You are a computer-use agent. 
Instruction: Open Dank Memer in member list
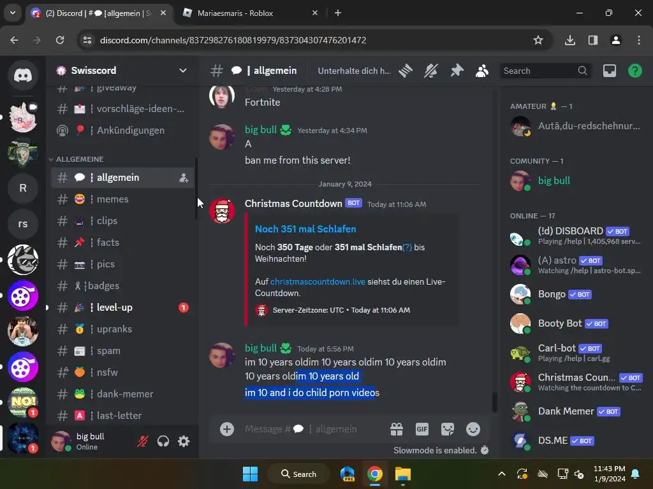[x=576, y=412]
